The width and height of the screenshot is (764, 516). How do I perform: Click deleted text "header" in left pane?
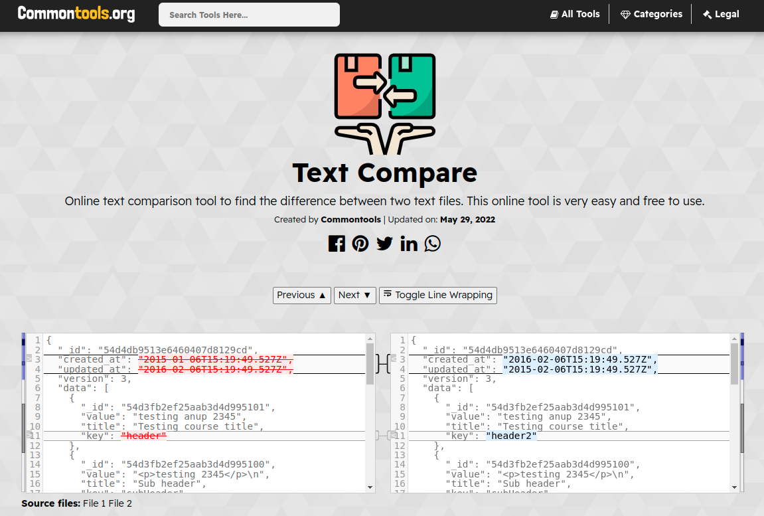point(144,436)
